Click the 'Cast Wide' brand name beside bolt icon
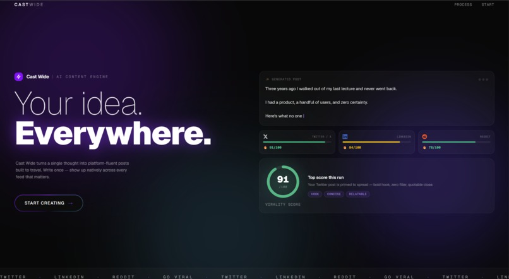This screenshot has width=509, height=279. 38,77
